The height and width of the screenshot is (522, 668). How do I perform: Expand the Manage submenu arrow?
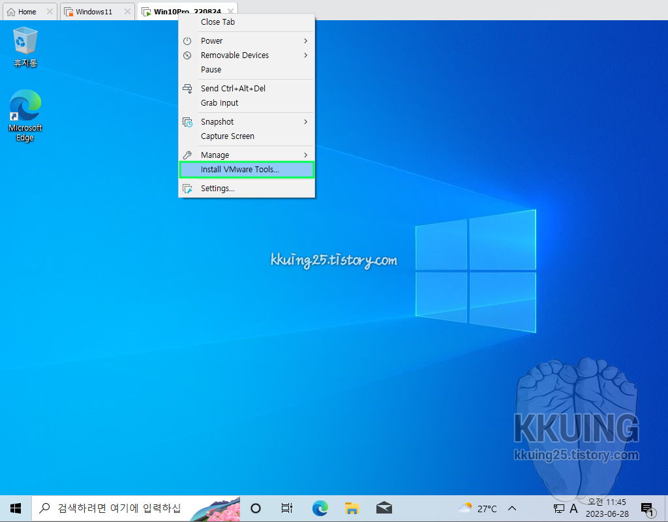[306, 155]
